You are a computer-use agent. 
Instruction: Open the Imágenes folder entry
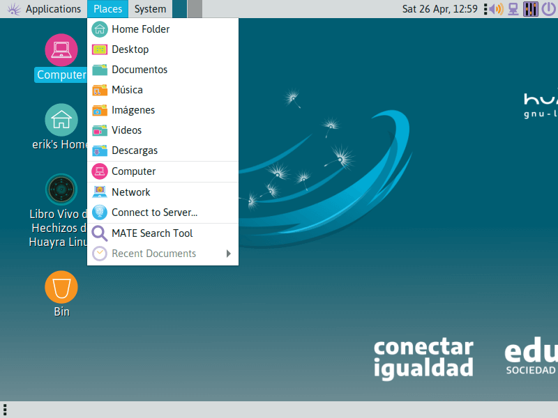click(163, 110)
